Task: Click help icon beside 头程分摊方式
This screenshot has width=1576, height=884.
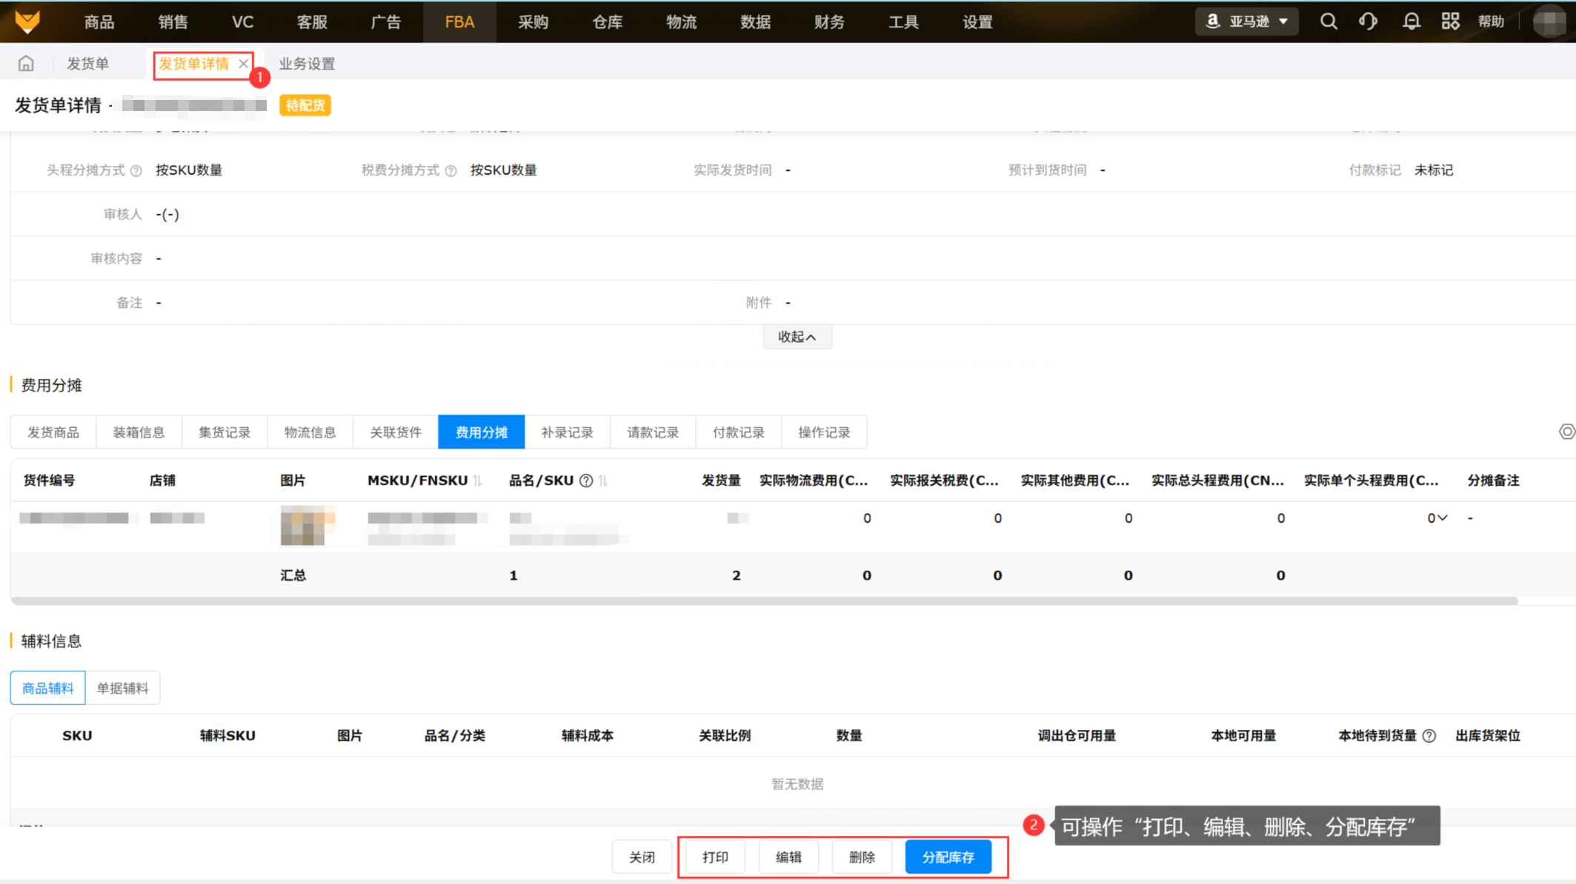Action: [x=136, y=171]
